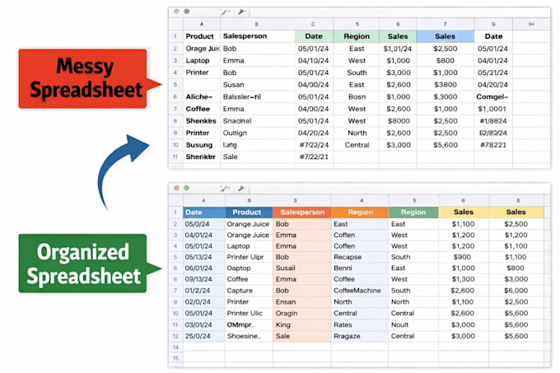The image size is (560, 373).
Task: Select the "CoffeeMachine" cell
Action: pos(360,291)
